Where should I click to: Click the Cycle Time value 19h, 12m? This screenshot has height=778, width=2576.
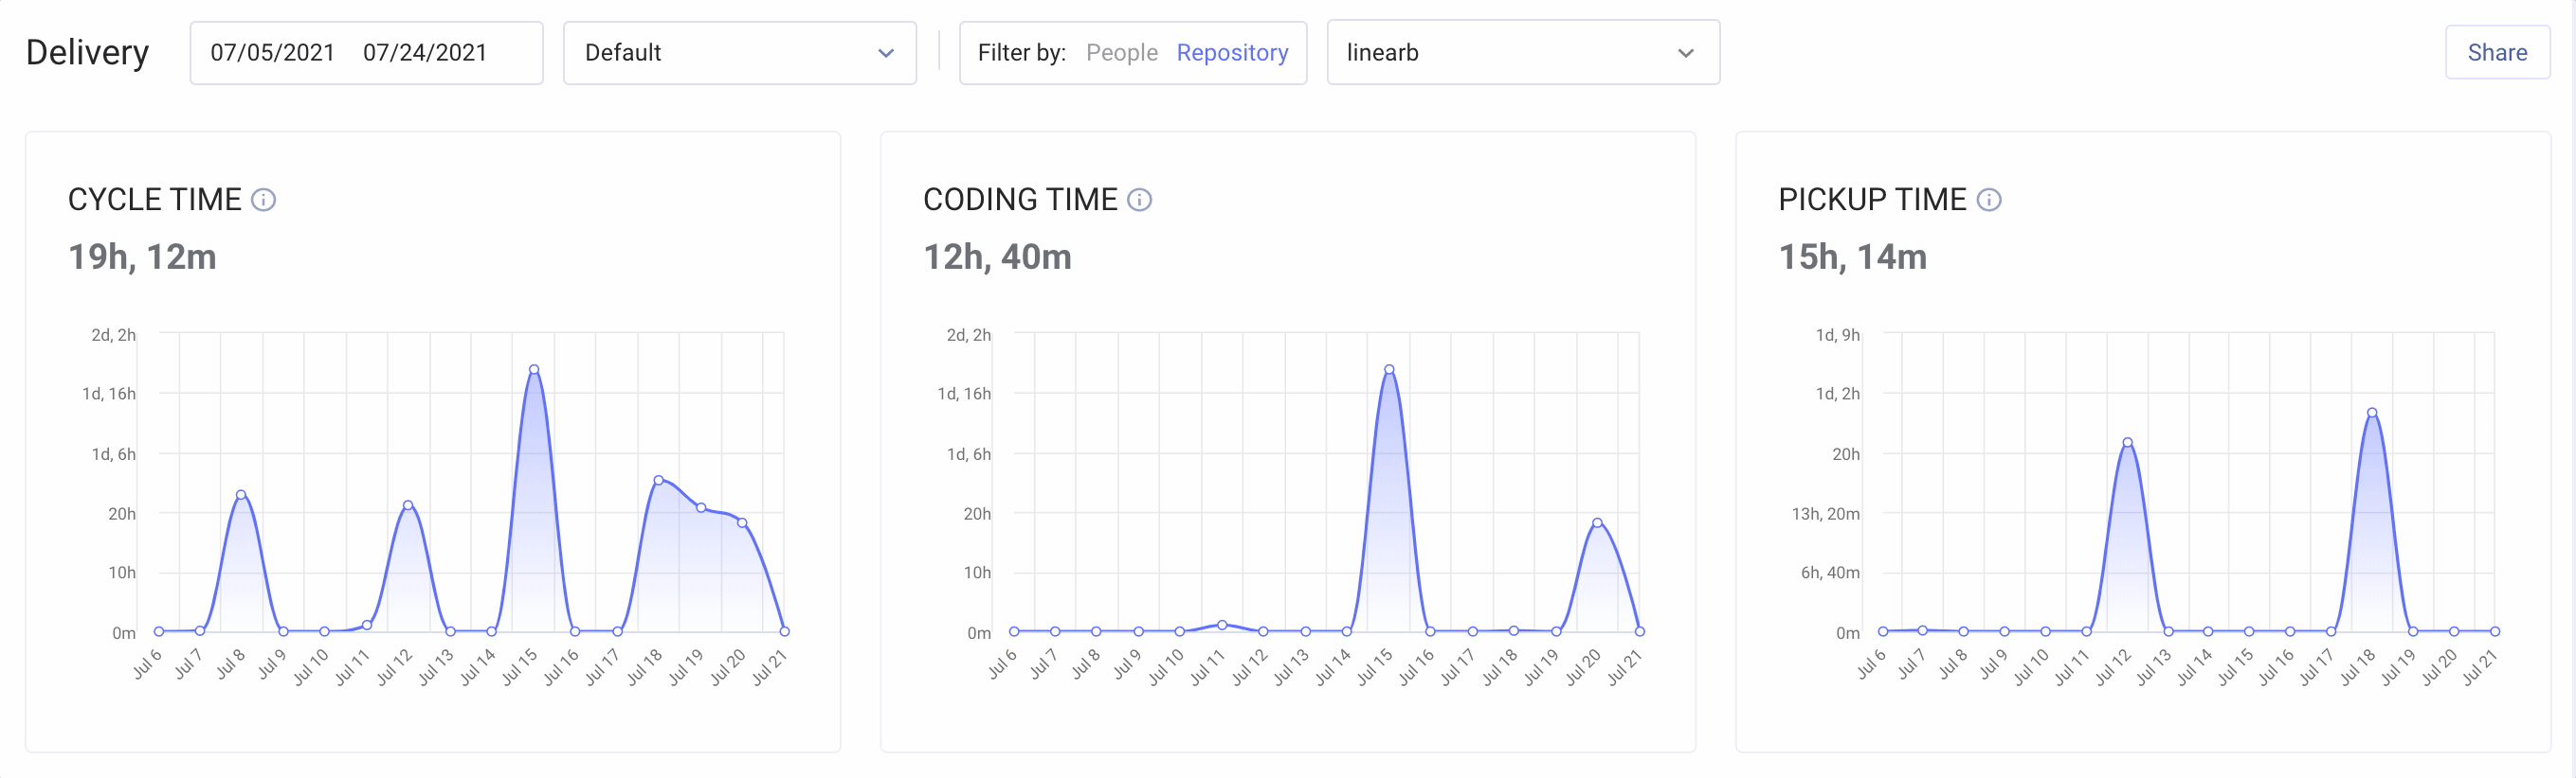(x=142, y=256)
